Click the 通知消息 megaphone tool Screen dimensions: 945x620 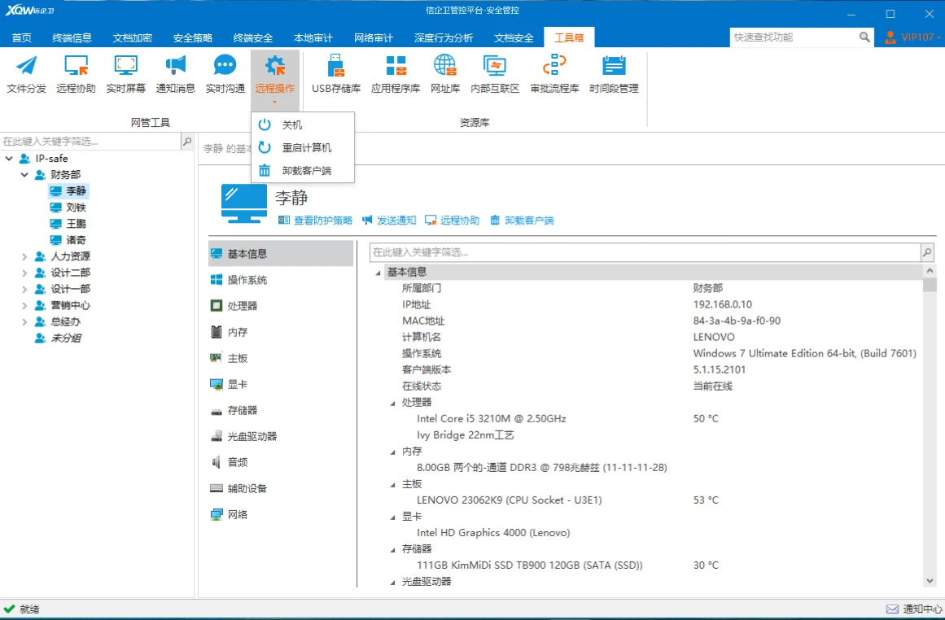[x=175, y=74]
